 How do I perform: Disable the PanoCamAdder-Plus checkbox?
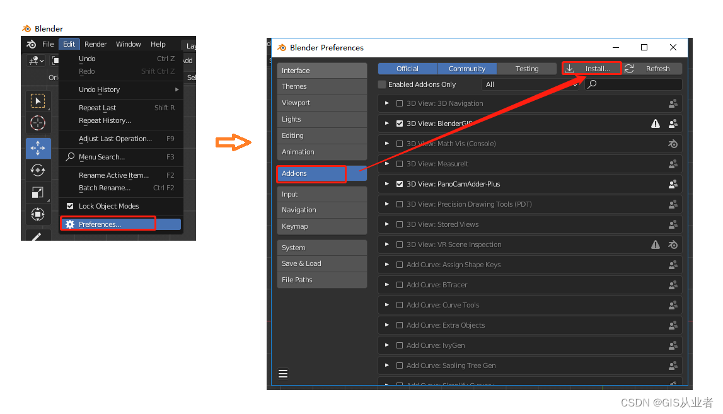[x=400, y=184]
